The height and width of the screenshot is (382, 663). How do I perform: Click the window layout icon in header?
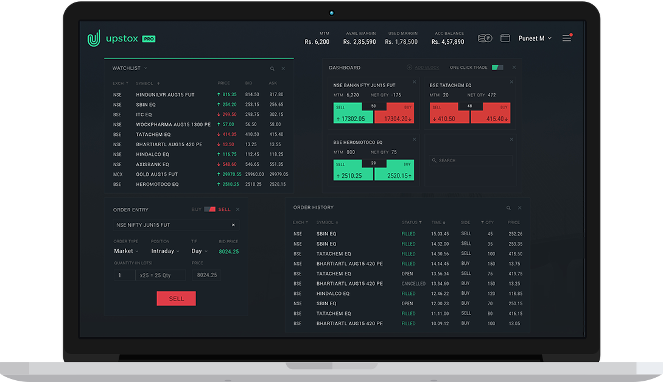pyautogui.click(x=505, y=38)
